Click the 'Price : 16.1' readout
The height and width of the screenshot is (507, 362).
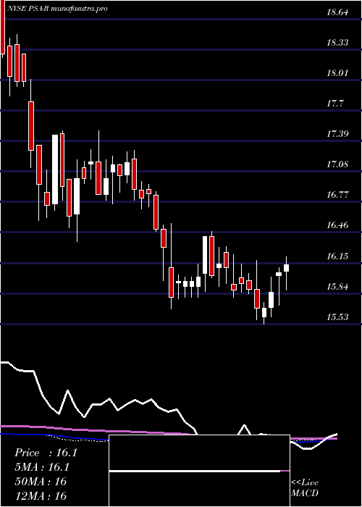[x=46, y=453]
